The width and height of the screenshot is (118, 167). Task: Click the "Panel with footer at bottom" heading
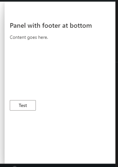click(x=51, y=26)
